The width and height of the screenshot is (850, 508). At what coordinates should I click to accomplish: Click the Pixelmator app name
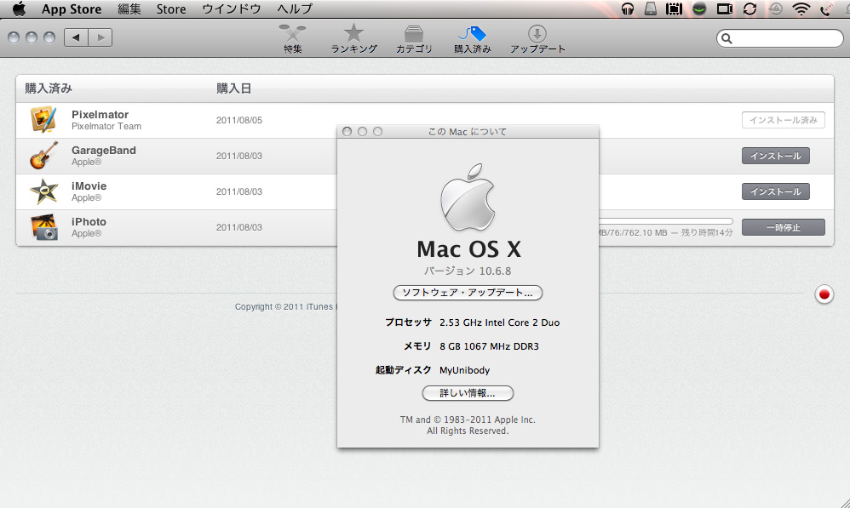(x=100, y=114)
